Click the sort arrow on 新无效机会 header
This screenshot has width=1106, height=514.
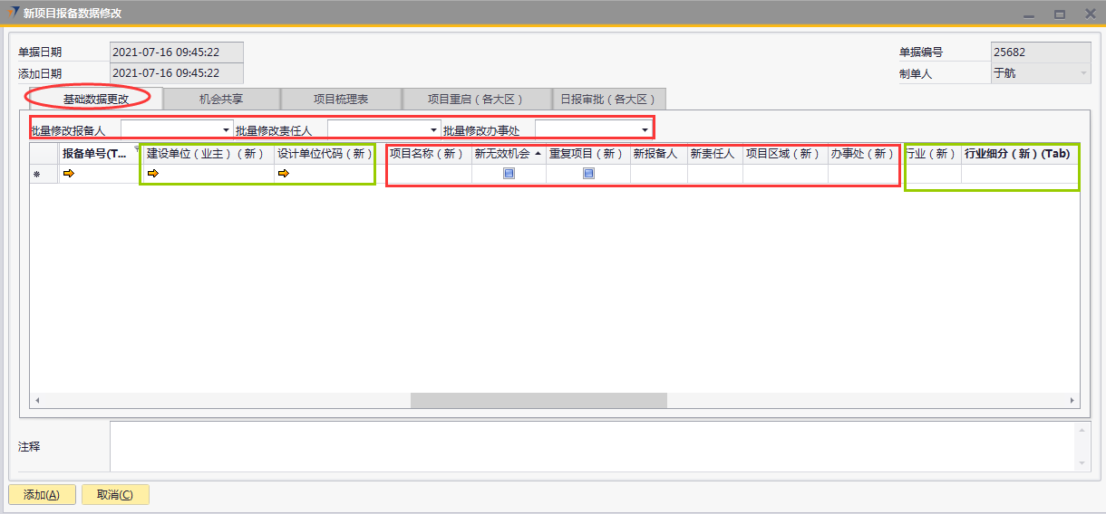coord(538,154)
